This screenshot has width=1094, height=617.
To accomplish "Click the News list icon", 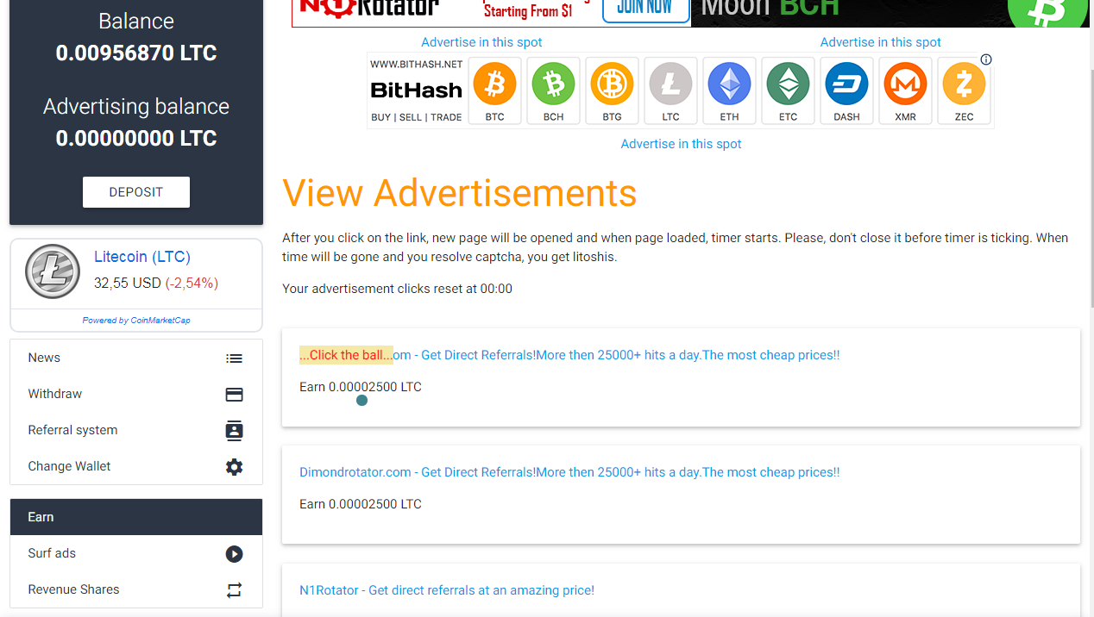I will 234,358.
